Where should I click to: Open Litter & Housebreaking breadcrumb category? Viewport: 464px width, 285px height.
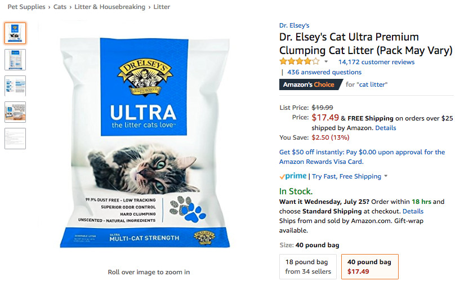point(110,7)
